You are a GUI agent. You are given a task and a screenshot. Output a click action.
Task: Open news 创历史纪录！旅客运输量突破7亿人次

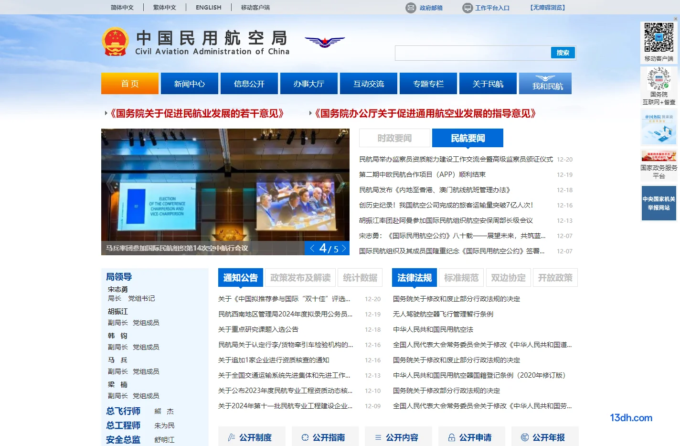tap(446, 205)
